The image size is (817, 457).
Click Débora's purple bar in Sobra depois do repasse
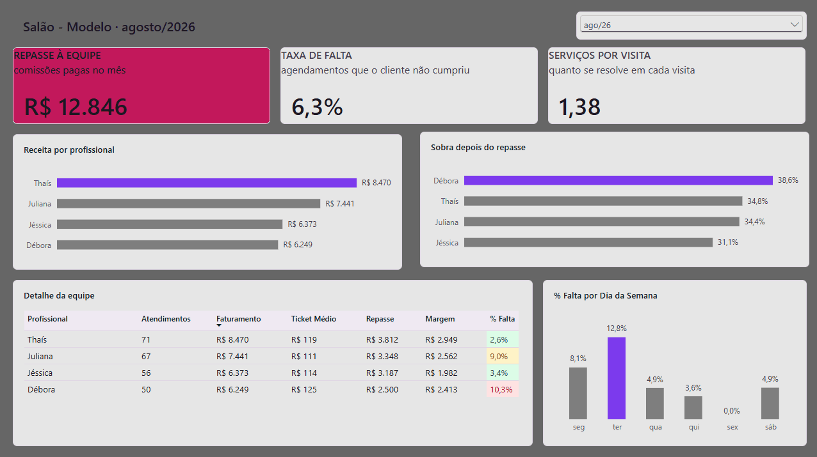point(619,180)
